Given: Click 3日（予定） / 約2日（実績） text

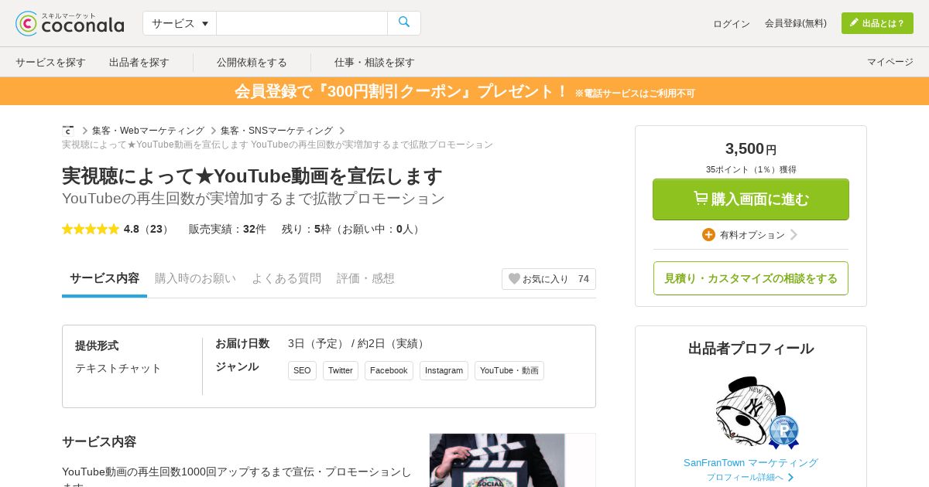Looking at the screenshot, I should click(x=358, y=343).
